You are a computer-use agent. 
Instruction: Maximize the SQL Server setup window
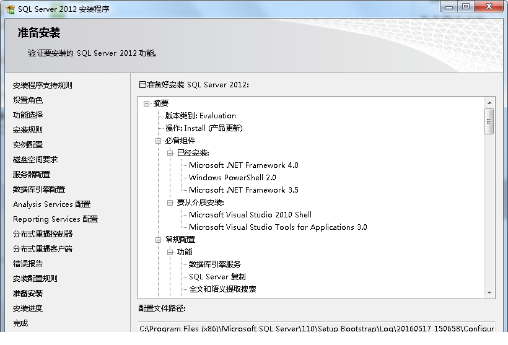tap(466, 7)
